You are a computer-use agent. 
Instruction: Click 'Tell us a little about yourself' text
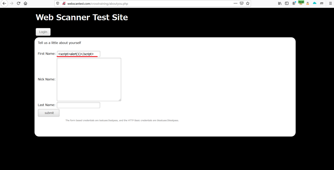(59, 43)
